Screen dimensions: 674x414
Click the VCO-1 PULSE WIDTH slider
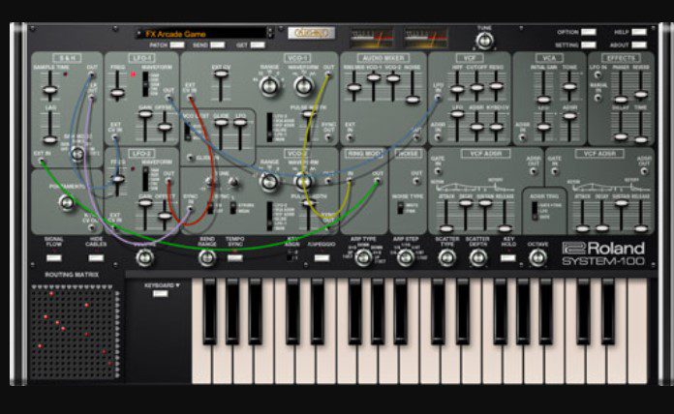(x=308, y=114)
